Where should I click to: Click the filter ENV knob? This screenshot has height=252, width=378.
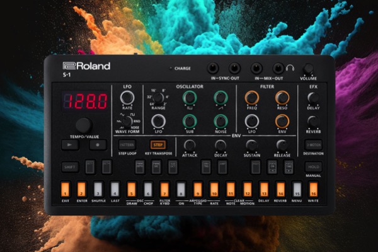click(x=282, y=121)
